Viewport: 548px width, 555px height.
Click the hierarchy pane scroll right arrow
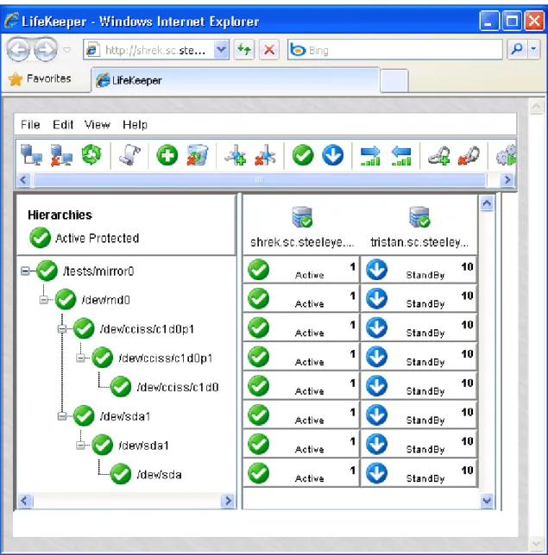(x=229, y=501)
